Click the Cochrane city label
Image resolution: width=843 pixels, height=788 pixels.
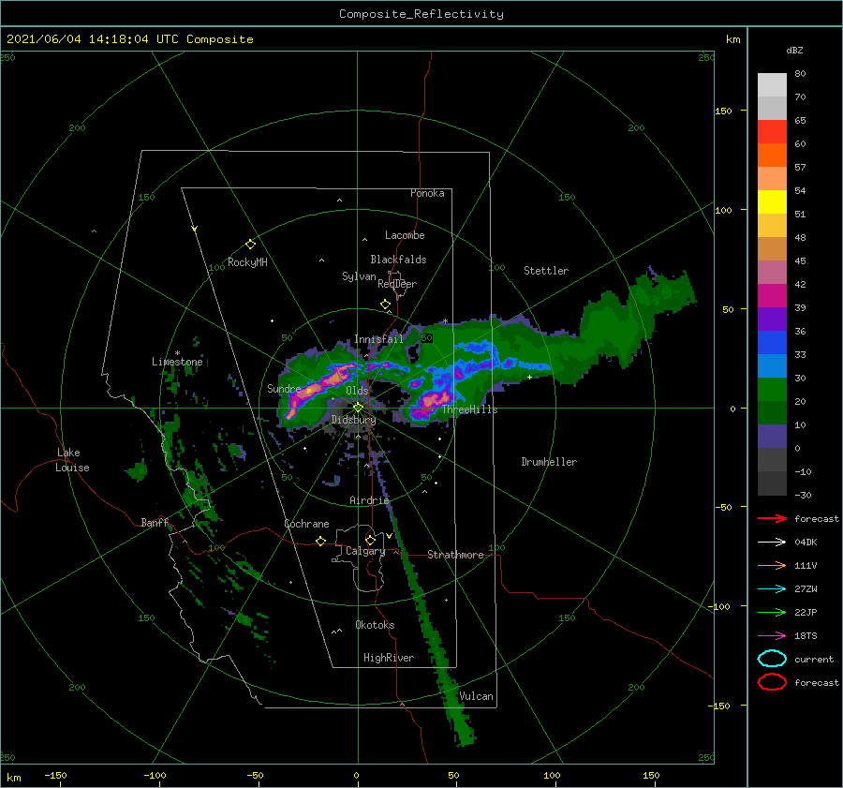coord(306,524)
